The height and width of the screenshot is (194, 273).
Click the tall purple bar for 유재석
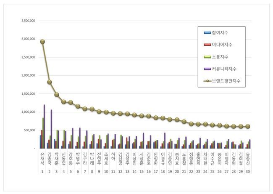[x=45, y=126]
